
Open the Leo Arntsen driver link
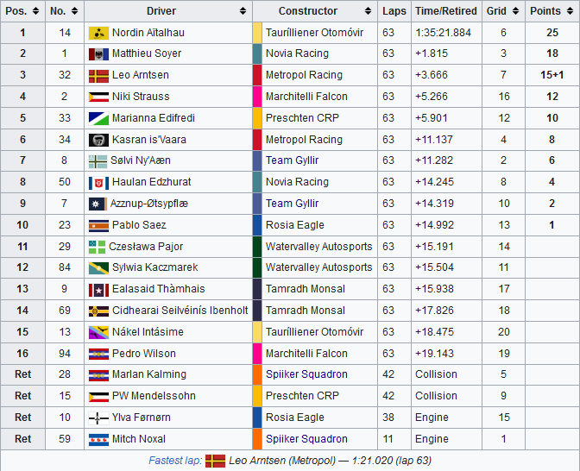point(140,75)
